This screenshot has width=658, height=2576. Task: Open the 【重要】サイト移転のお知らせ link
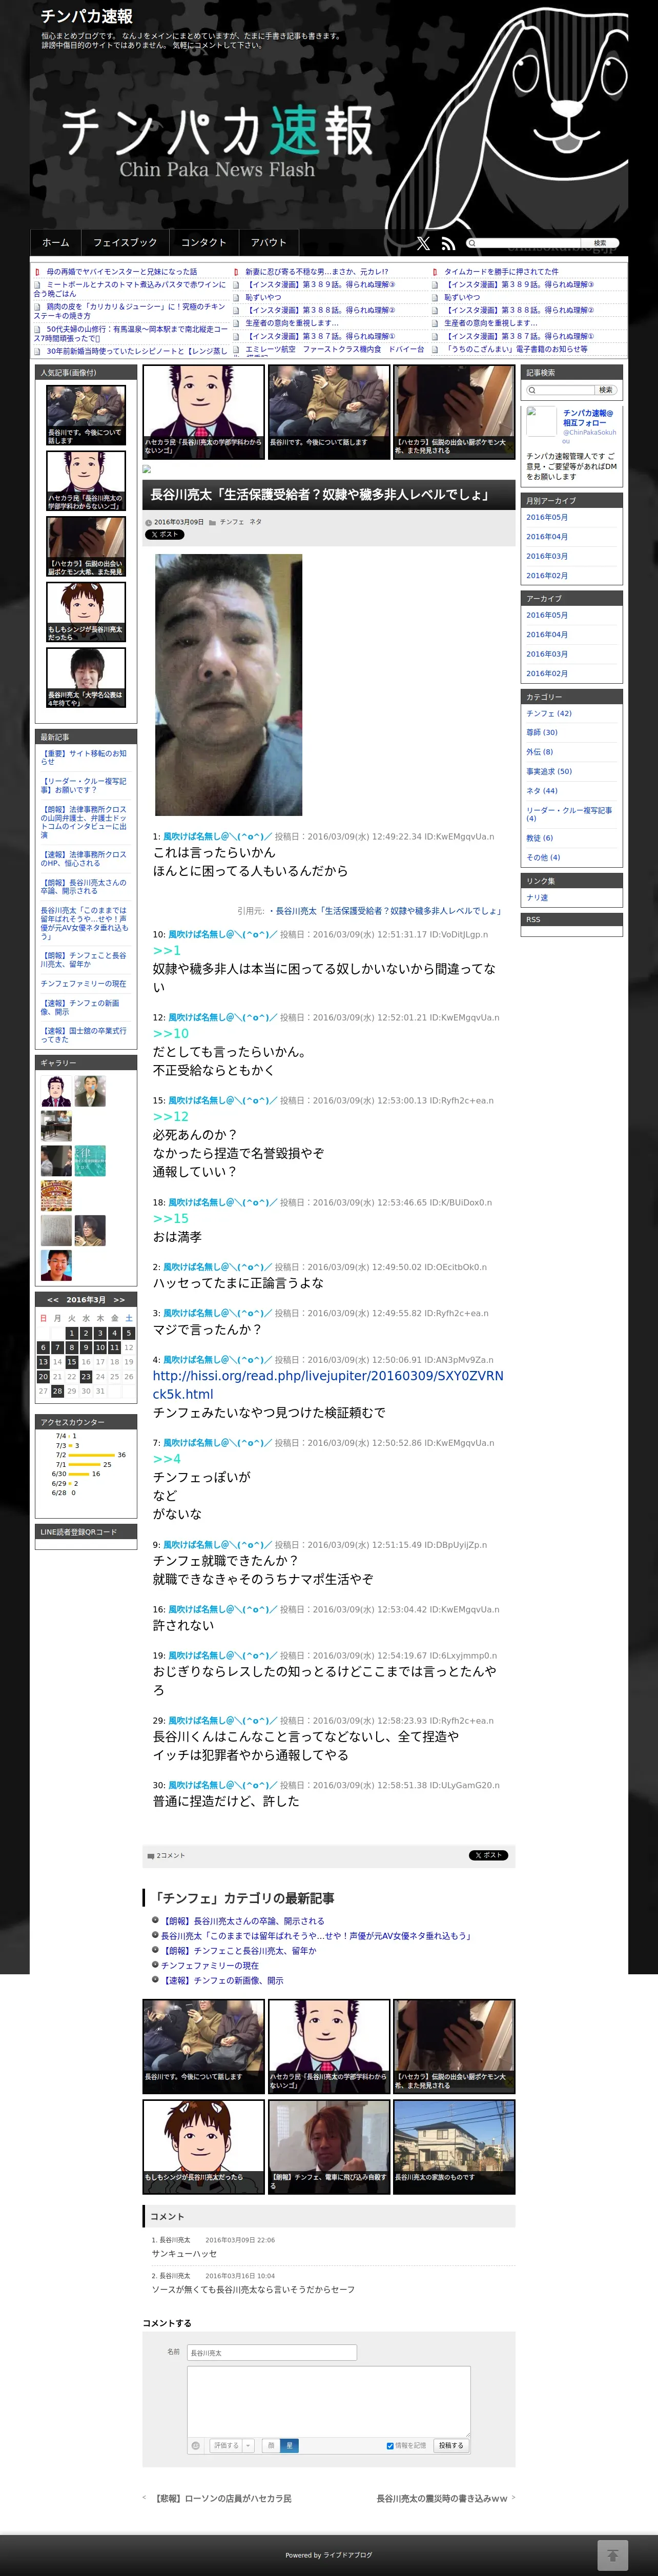pyautogui.click(x=84, y=757)
